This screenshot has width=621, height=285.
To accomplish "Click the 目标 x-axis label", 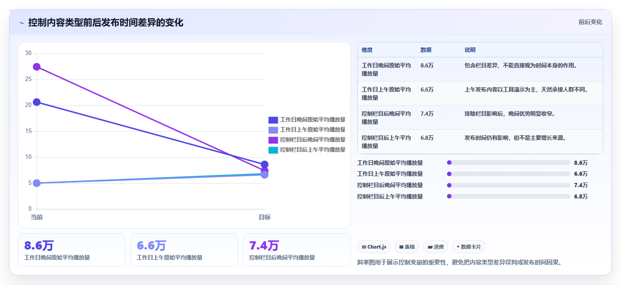I will pos(265,217).
